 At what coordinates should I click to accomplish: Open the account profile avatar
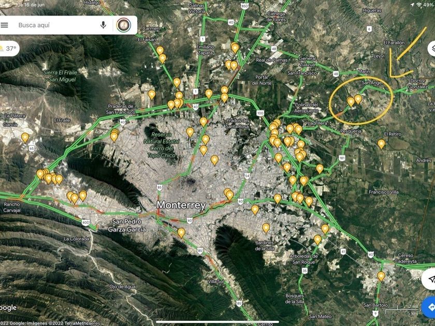click(x=124, y=25)
